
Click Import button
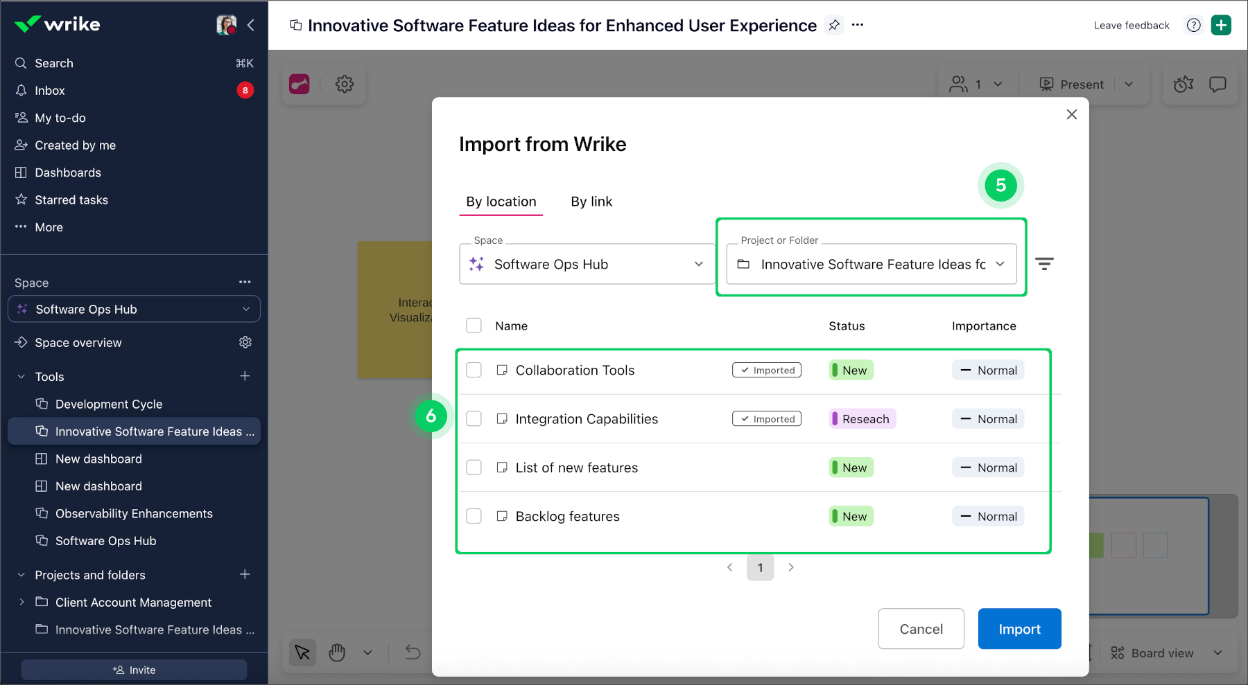coord(1019,629)
